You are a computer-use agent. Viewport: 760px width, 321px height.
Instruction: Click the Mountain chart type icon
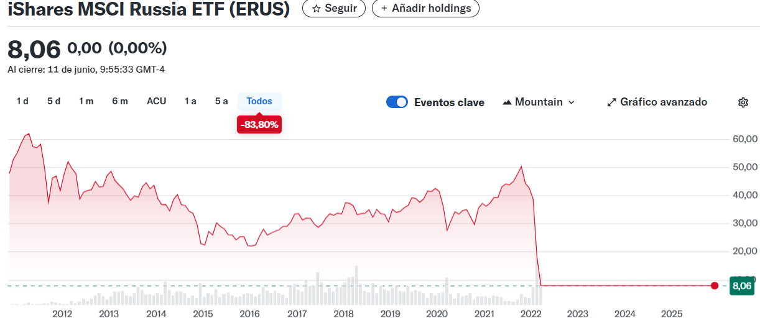tap(507, 102)
